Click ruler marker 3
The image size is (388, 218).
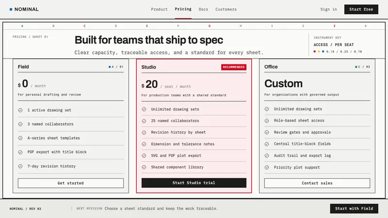pos(334,26)
